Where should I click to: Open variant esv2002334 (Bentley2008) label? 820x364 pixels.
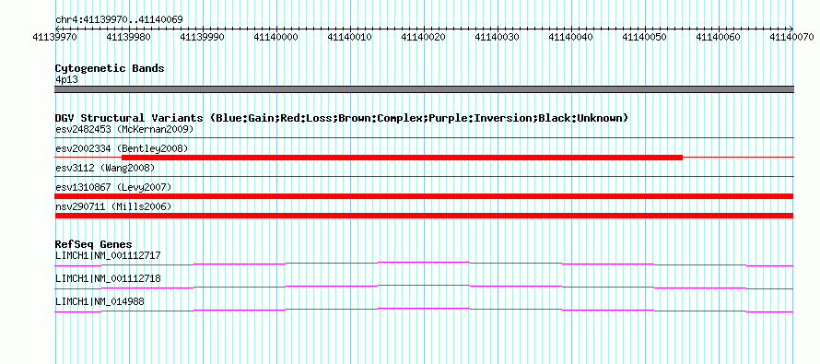[x=122, y=148]
